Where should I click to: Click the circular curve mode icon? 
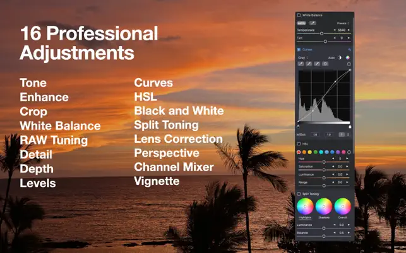(349, 64)
